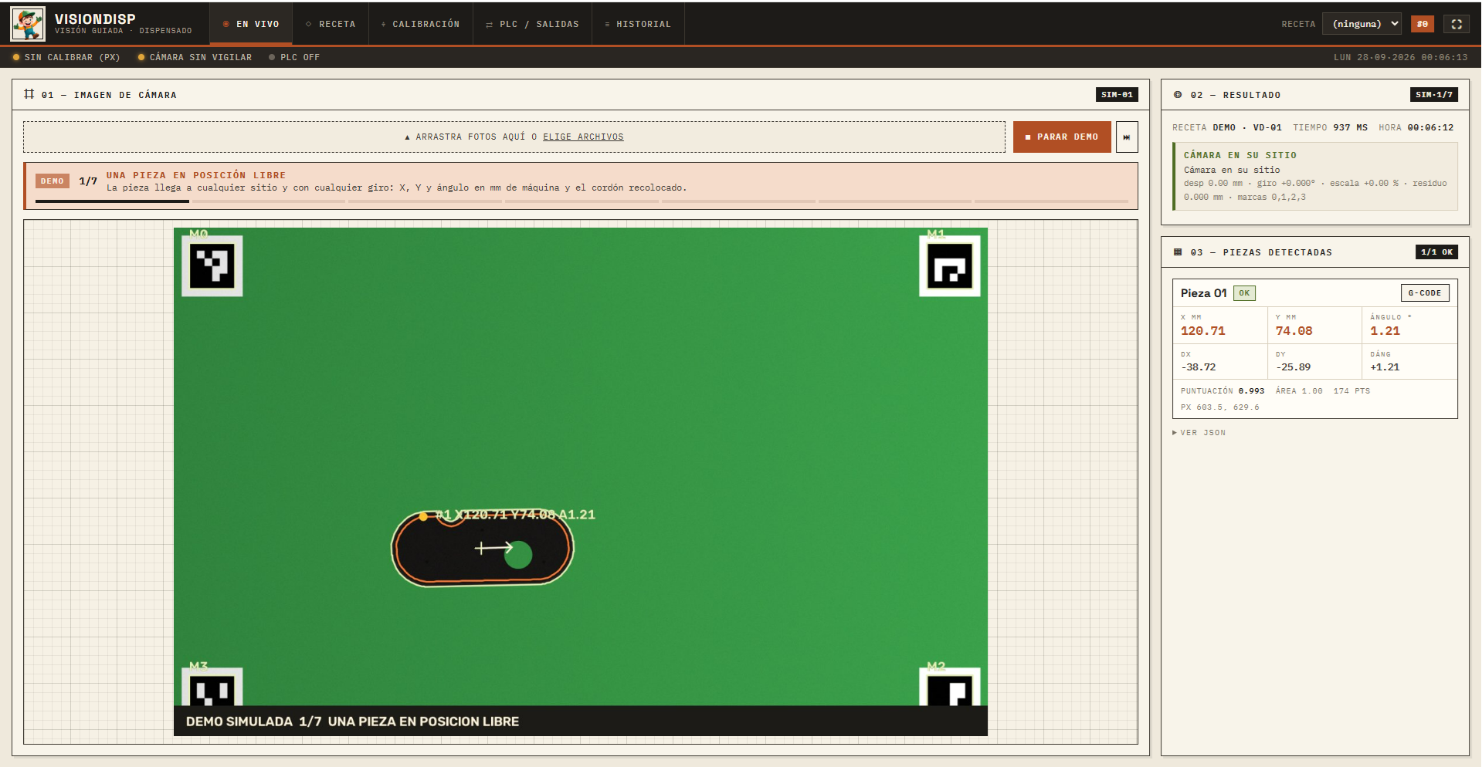Click the PUNTUACIÓN 0.993 readout

pos(1223,391)
